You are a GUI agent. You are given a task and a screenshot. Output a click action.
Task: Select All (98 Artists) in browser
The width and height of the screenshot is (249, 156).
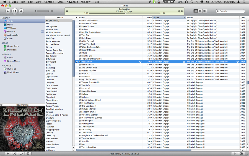click(x=59, y=21)
